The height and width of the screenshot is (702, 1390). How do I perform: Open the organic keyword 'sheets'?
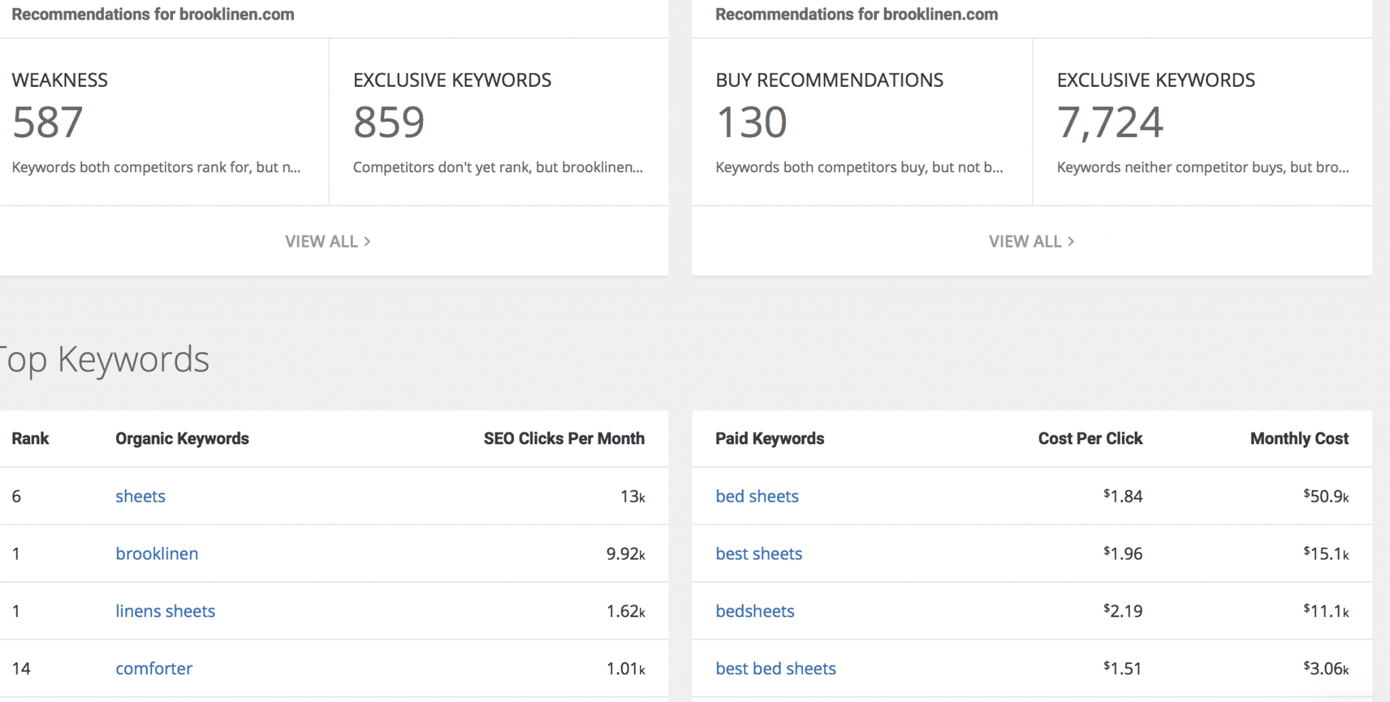[x=140, y=496]
